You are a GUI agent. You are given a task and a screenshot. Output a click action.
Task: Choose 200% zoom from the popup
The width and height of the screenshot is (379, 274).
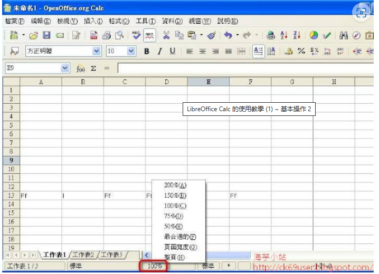[175, 185]
